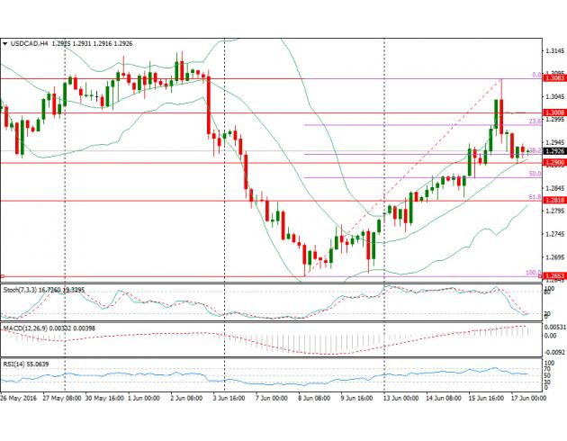Click the triangle arrow beside USDCAD,H4 title
This screenshot has height=441, width=567.
coord(4,43)
